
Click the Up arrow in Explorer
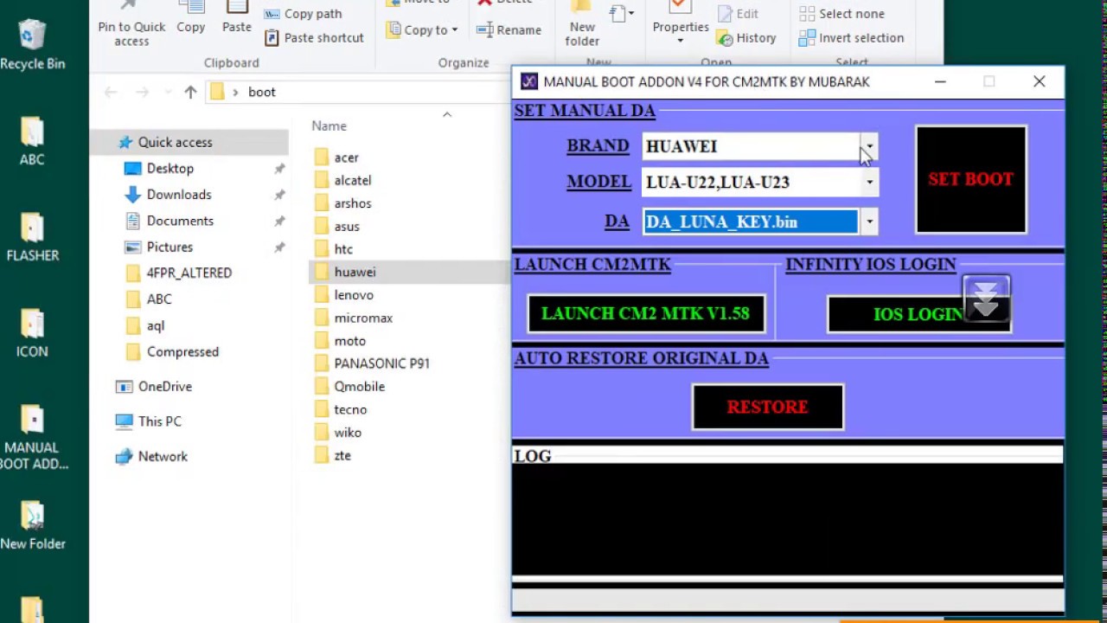point(190,92)
